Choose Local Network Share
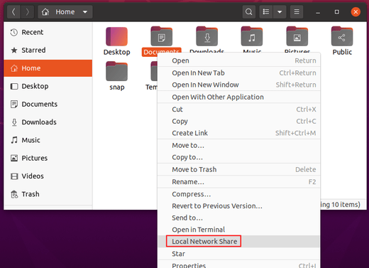 point(239,242)
